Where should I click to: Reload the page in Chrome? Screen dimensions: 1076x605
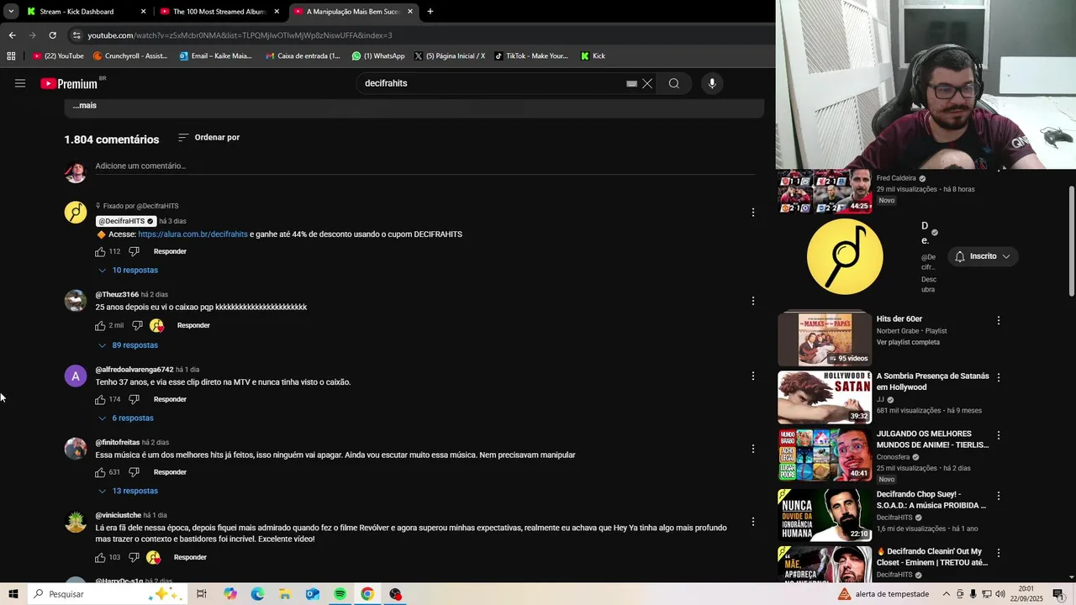click(x=52, y=35)
